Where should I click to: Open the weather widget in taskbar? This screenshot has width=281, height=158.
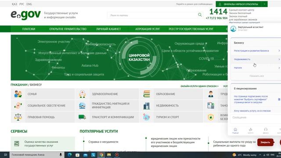[x=245, y=155]
